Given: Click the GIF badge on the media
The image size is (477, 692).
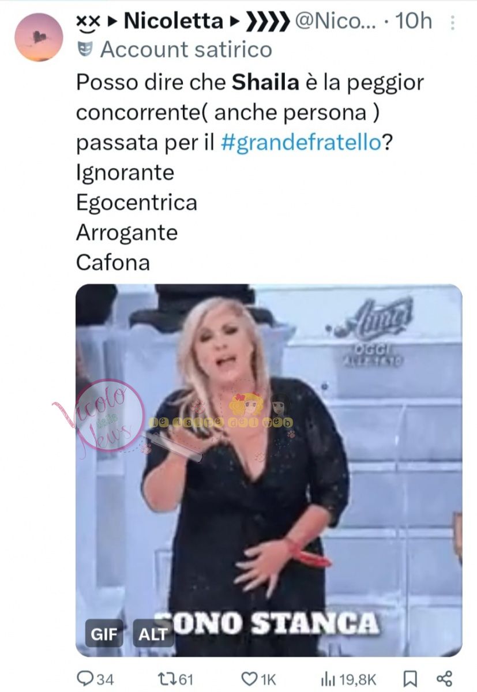Looking at the screenshot, I should [x=104, y=635].
